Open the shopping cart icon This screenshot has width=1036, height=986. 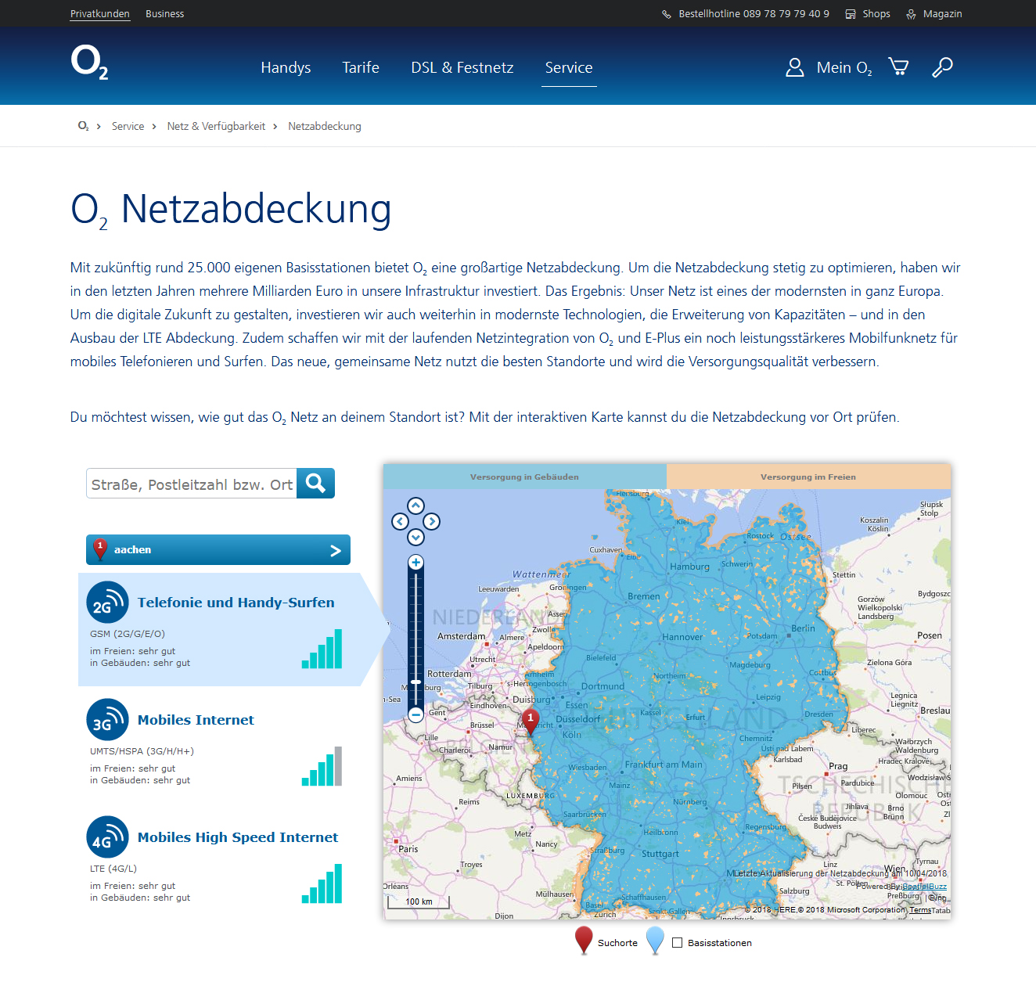coord(898,67)
